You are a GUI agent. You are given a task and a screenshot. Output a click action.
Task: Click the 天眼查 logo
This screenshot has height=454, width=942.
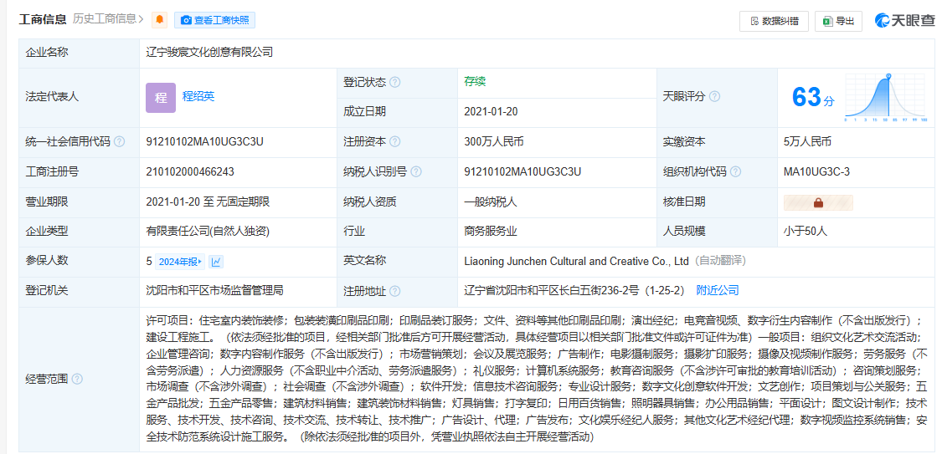905,20
